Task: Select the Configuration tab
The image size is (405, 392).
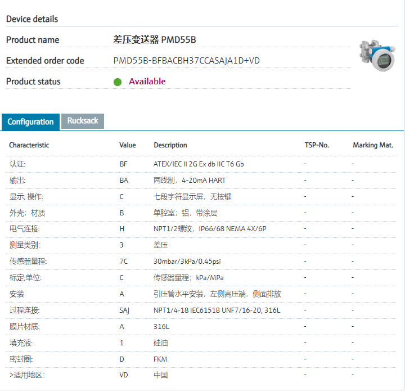Action: tap(31, 121)
